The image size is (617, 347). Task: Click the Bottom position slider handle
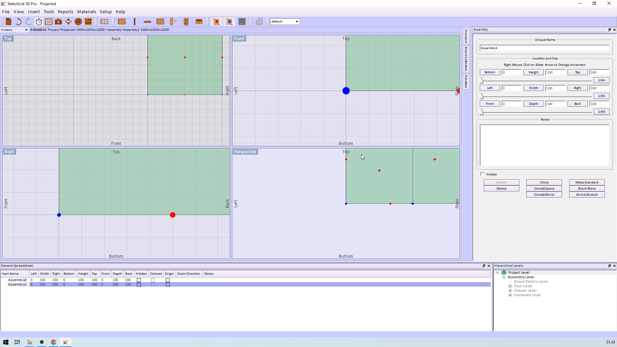[x=482, y=81]
